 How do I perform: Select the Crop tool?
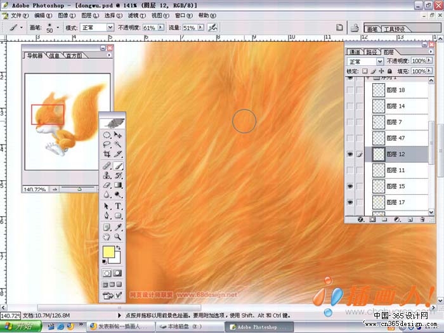pos(107,154)
